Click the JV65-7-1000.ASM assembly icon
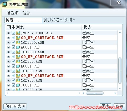The image size is (127, 111). (18, 33)
